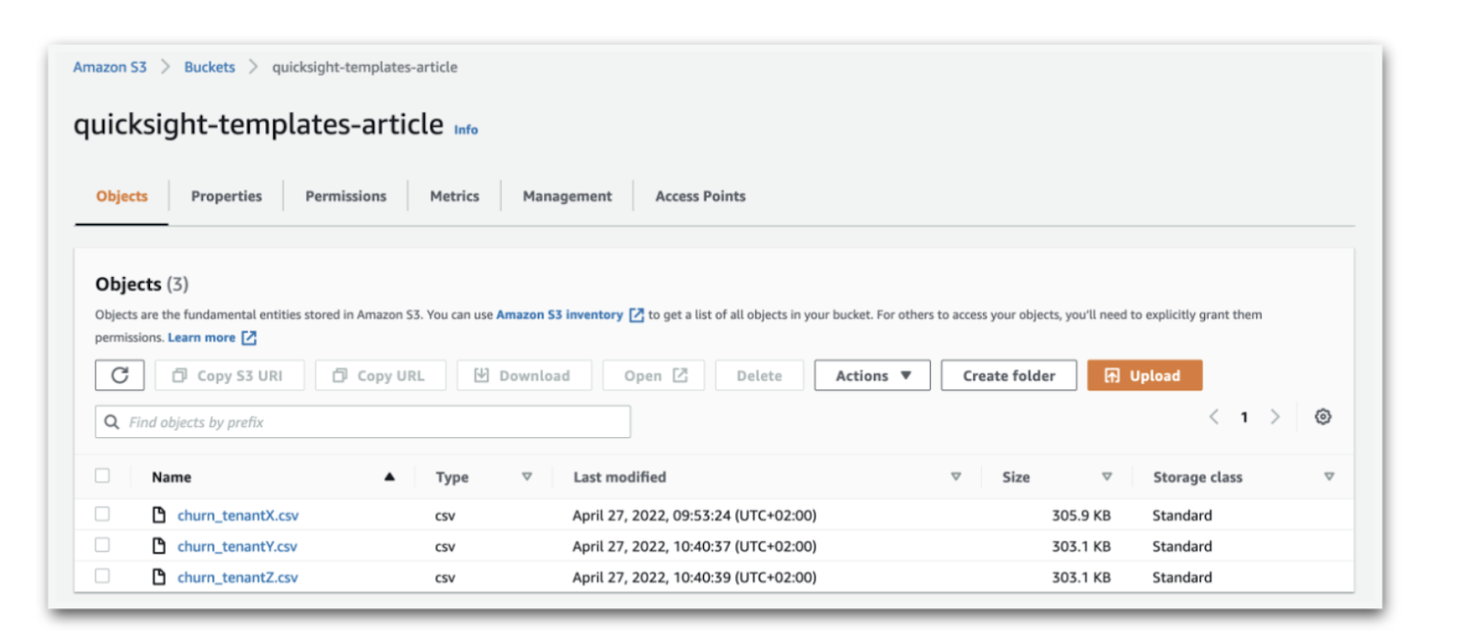Focus the Find objects by prefix field
Viewport: 1463px width, 641px height.
pyautogui.click(x=375, y=422)
